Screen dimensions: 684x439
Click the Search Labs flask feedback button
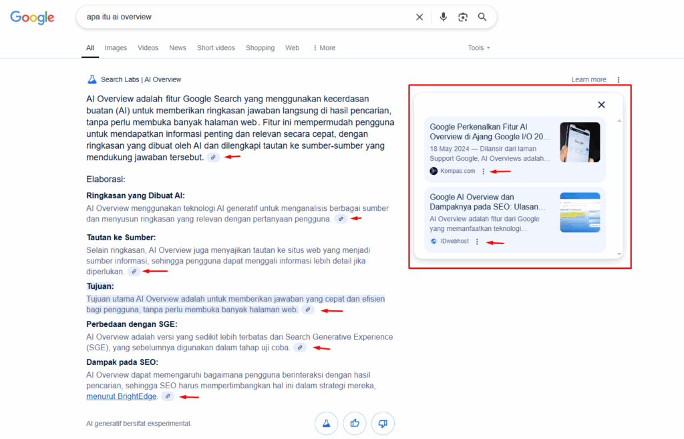326,423
